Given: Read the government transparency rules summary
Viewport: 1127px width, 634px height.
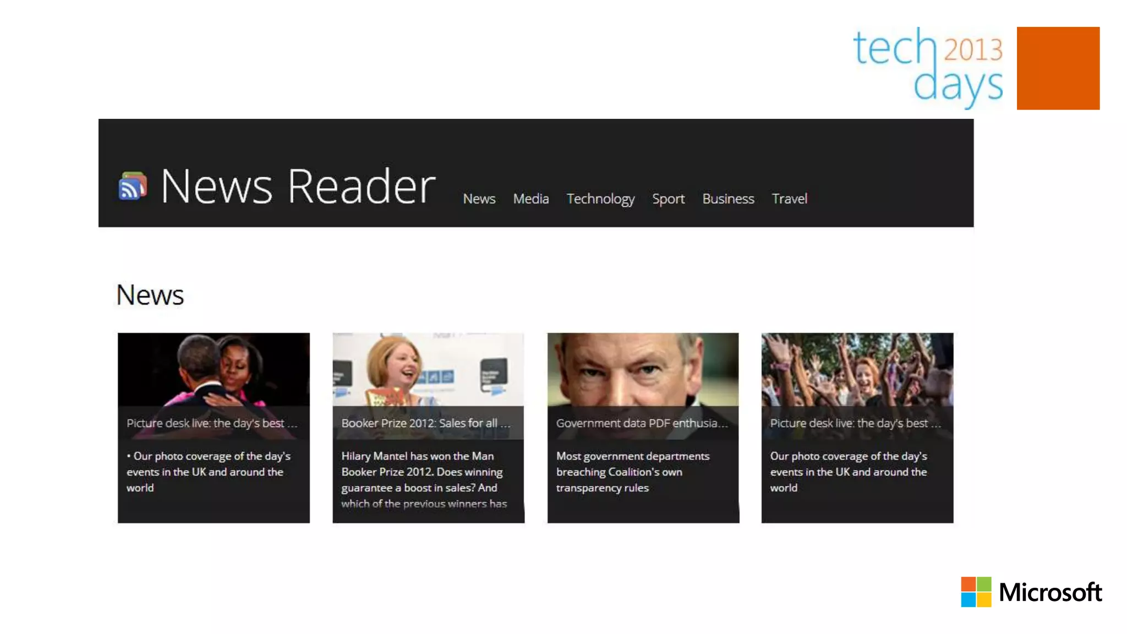Looking at the screenshot, I should pos(632,472).
